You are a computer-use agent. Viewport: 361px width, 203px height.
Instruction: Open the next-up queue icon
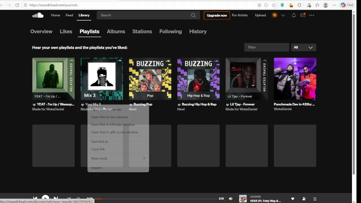[x=315, y=199]
